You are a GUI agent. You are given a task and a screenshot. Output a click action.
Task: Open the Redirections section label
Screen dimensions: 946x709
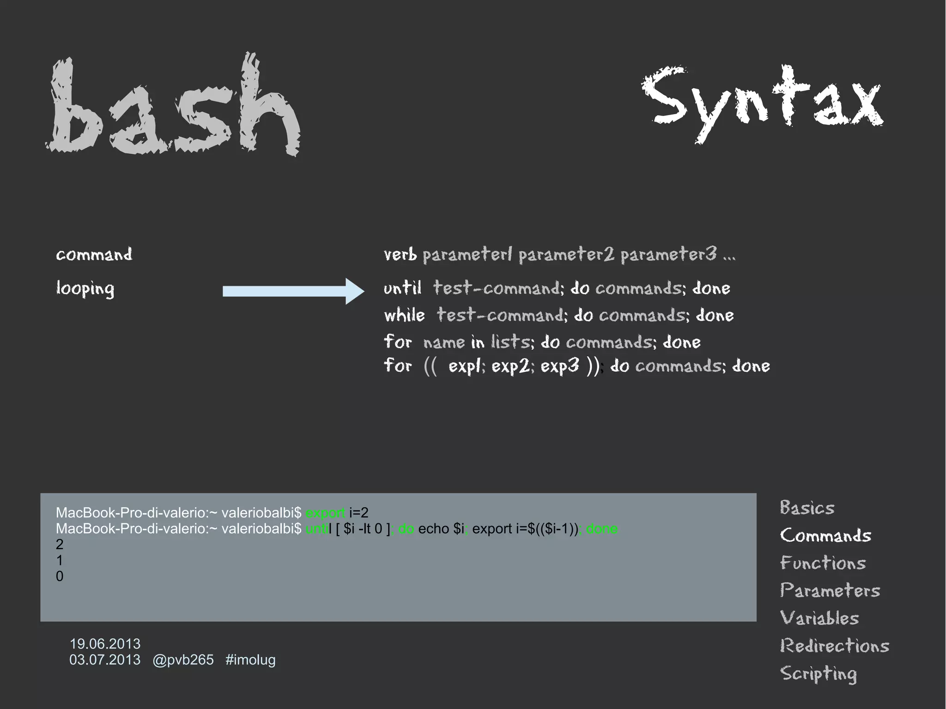pos(834,645)
